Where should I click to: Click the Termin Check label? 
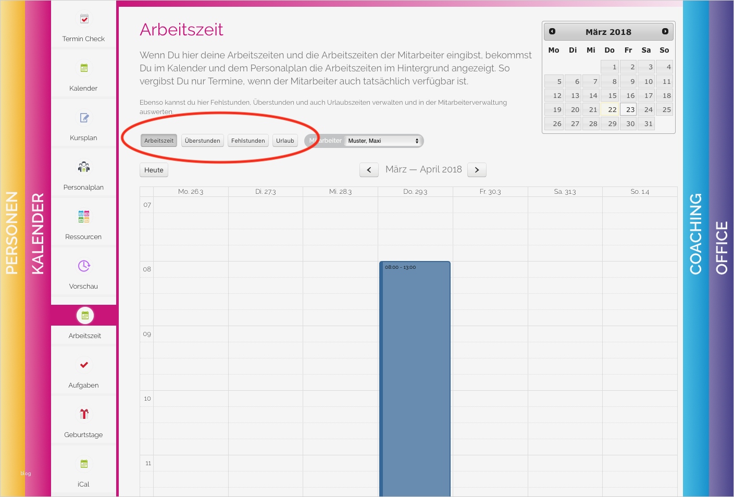click(83, 39)
